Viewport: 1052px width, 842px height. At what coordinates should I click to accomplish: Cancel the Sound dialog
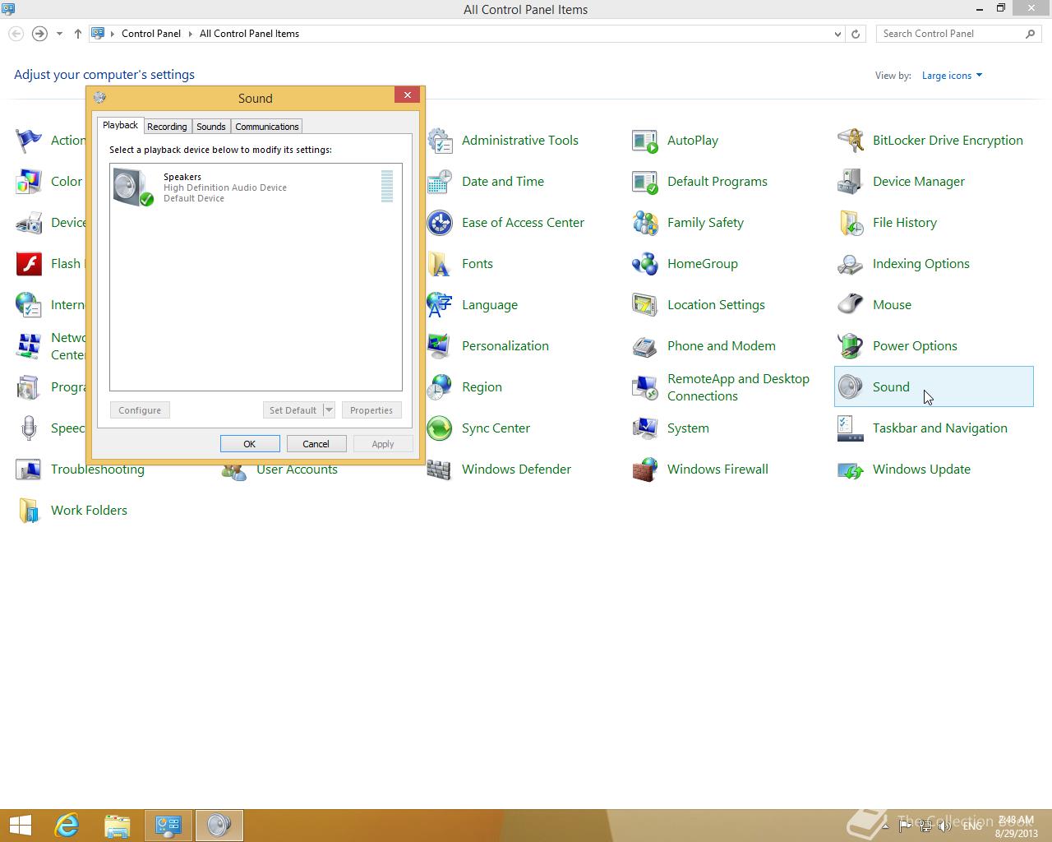tap(316, 444)
